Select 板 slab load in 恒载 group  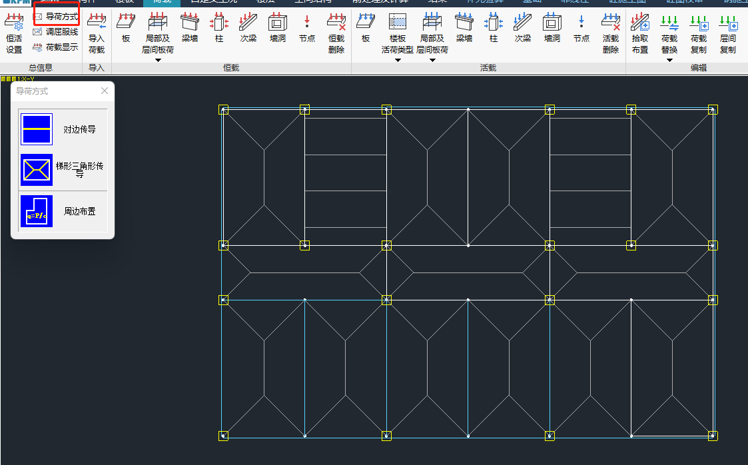pyautogui.click(x=126, y=28)
